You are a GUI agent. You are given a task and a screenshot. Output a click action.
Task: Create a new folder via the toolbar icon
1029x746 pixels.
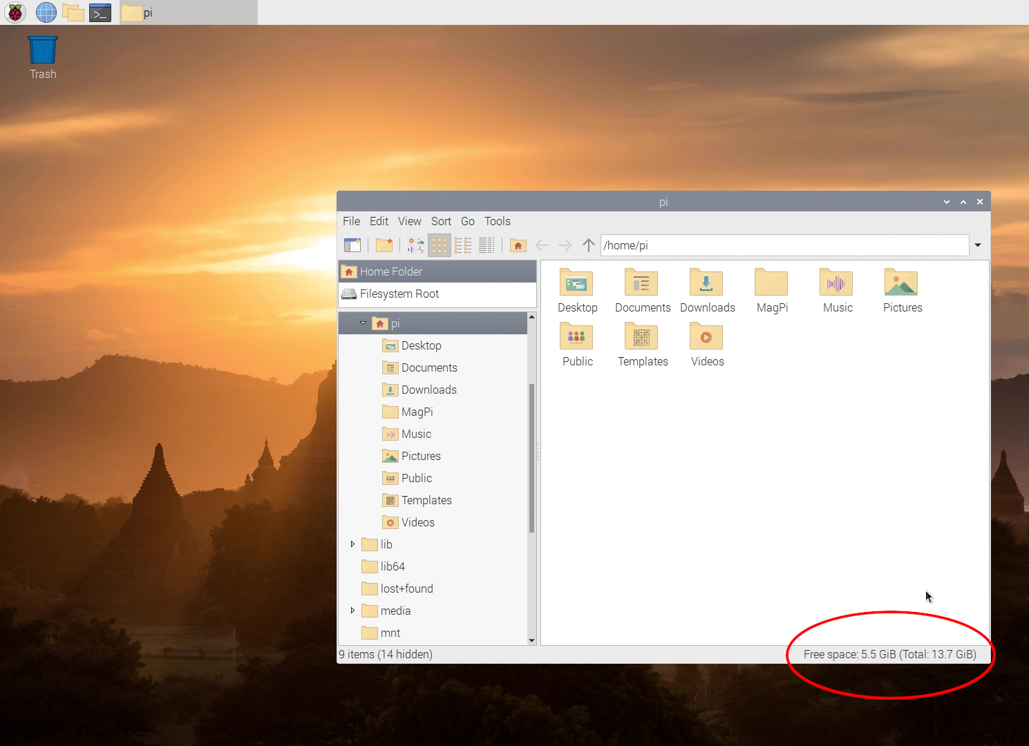point(384,245)
